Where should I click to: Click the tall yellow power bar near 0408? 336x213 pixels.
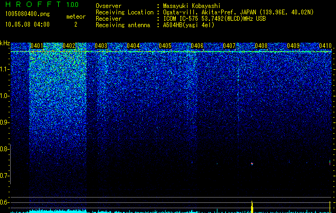coord(252,207)
